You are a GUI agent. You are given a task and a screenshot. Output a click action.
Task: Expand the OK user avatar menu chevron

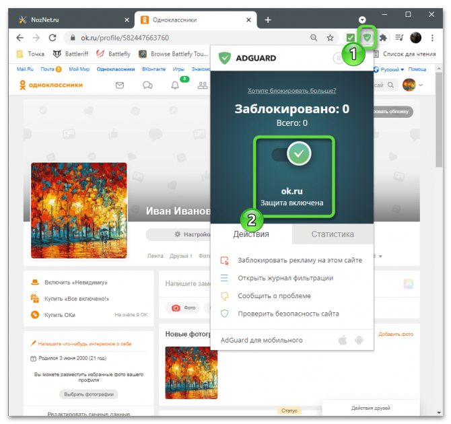coord(421,85)
